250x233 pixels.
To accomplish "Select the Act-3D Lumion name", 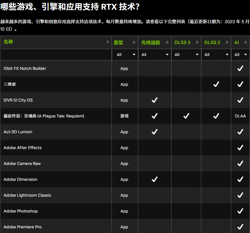I will 18,132.
